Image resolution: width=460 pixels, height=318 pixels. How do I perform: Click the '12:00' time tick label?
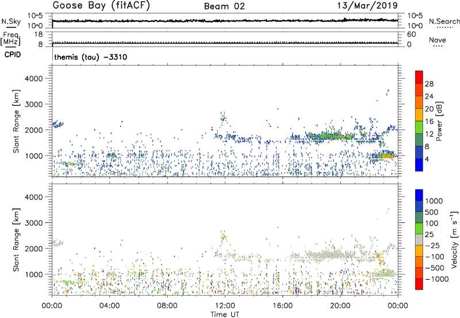click(x=225, y=306)
